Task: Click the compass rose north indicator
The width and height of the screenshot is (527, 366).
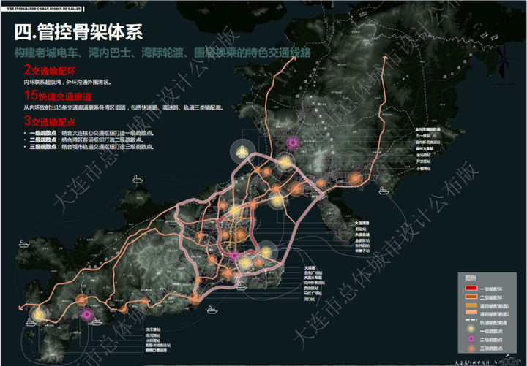Action: (504, 62)
